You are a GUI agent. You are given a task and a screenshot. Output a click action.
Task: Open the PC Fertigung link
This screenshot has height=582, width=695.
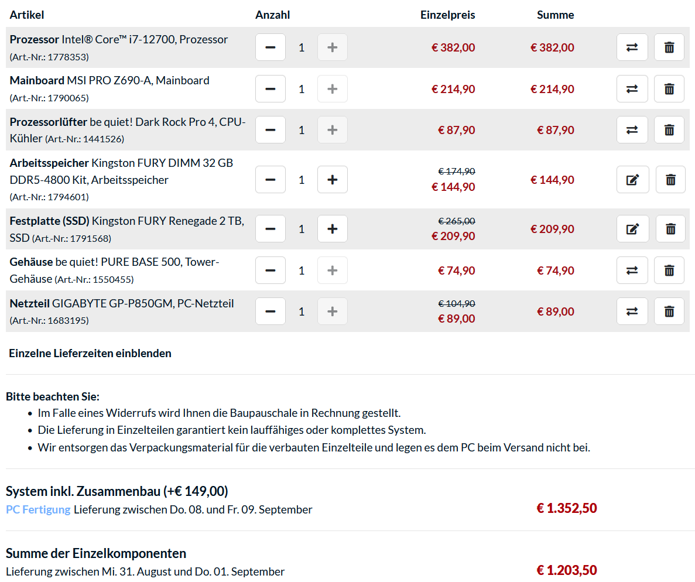pyautogui.click(x=38, y=509)
